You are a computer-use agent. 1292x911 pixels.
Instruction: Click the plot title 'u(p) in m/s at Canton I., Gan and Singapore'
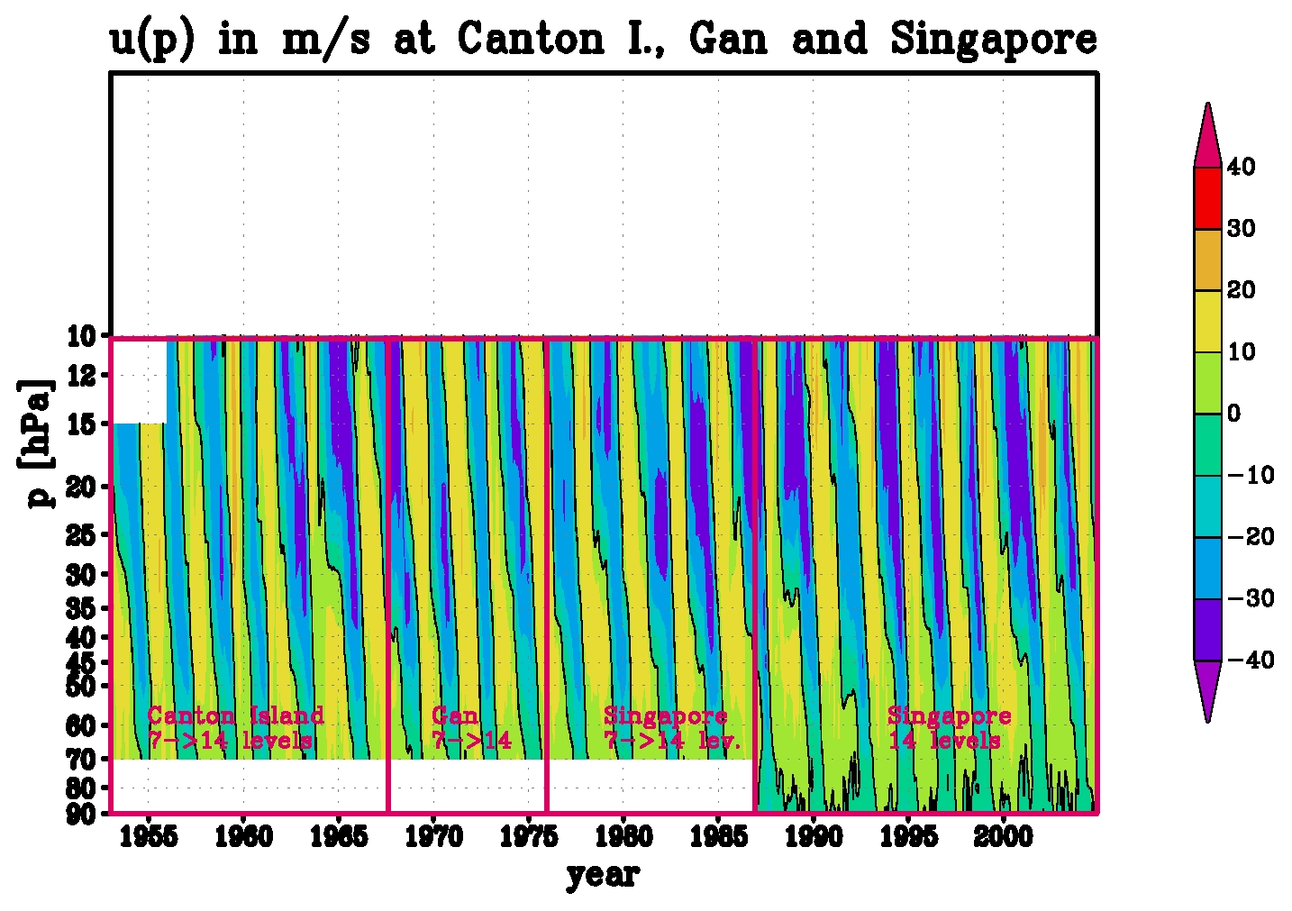point(603,39)
